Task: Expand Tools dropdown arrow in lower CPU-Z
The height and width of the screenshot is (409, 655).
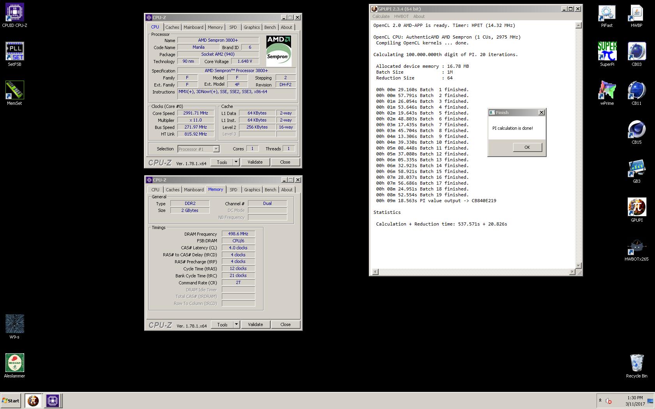Action: point(236,324)
